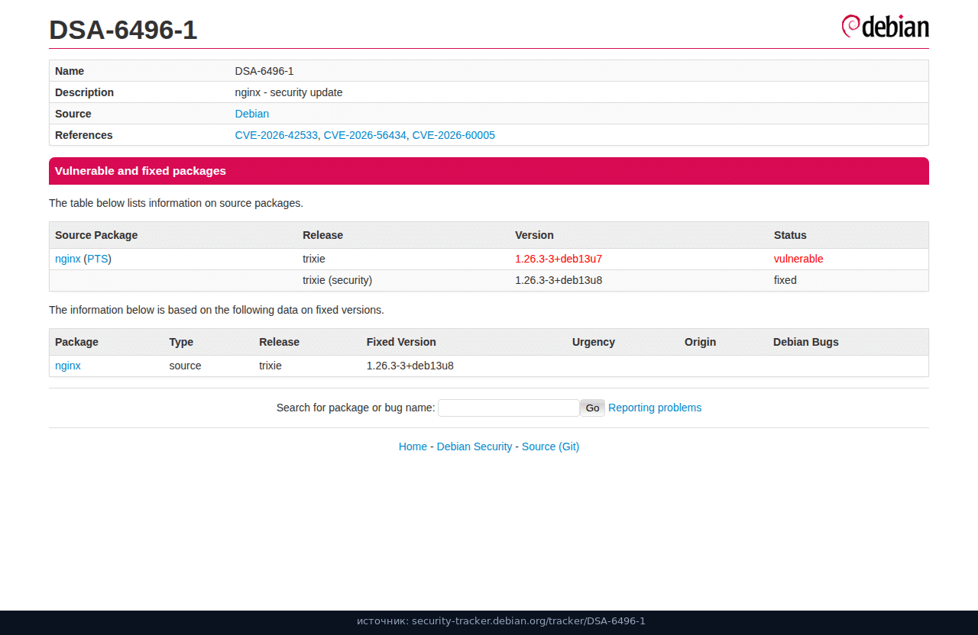Open the Reporting problems link

pos(655,408)
